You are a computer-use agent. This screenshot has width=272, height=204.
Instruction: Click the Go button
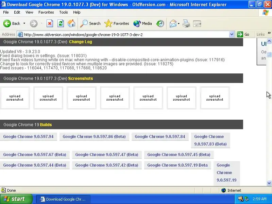(243, 34)
